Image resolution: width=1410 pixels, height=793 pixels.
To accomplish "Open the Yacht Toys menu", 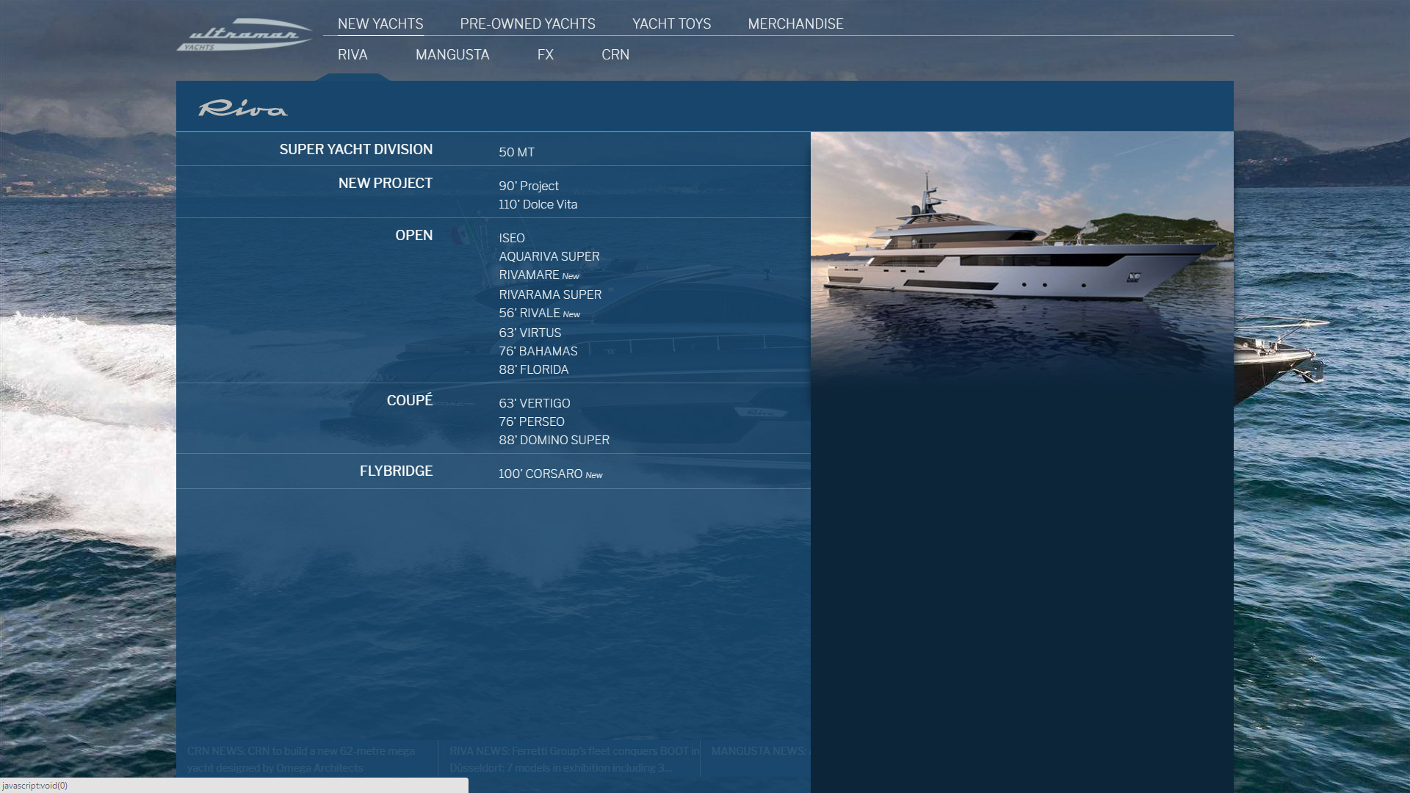I will click(671, 23).
